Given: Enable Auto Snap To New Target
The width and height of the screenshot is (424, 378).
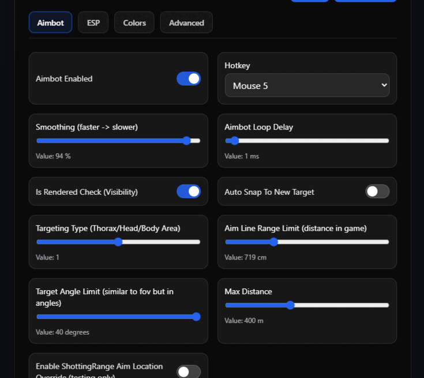Looking at the screenshot, I should (377, 191).
